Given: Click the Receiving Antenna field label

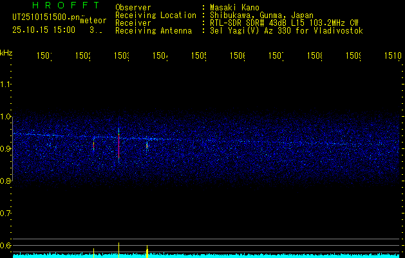Looking at the screenshot, I should click(153, 30).
